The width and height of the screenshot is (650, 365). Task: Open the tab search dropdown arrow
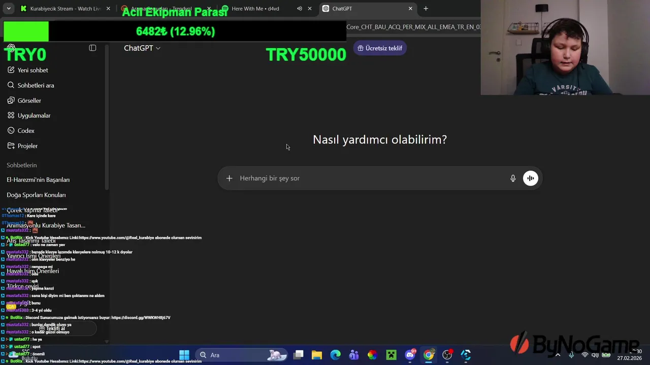coord(9,9)
